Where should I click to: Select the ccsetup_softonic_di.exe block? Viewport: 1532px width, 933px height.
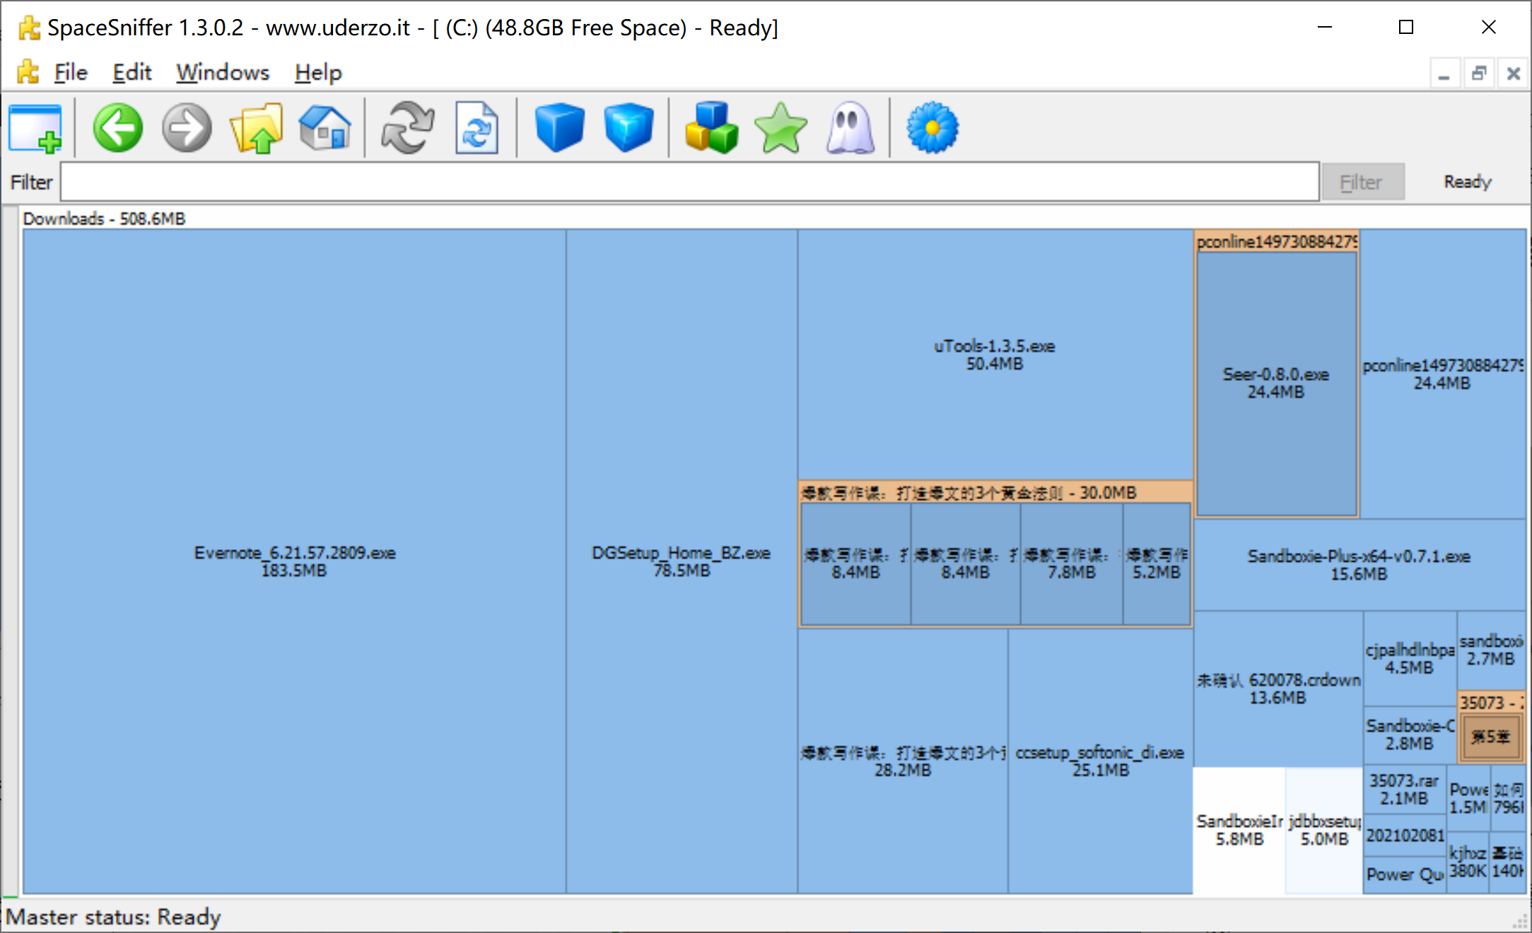[x=1100, y=761]
